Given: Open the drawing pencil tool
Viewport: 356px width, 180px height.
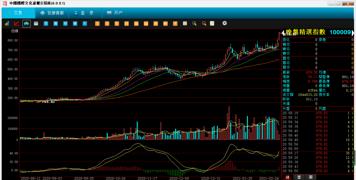Looking at the screenshot, I should pos(212,23).
